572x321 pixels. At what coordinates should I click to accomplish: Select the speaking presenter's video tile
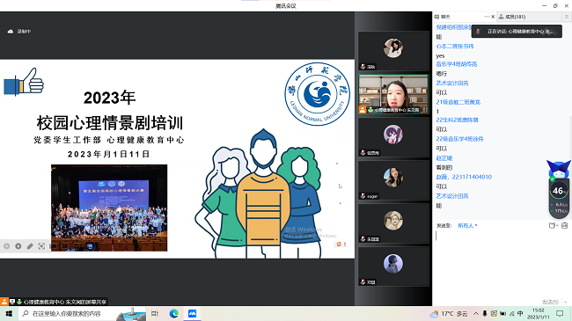point(393,94)
